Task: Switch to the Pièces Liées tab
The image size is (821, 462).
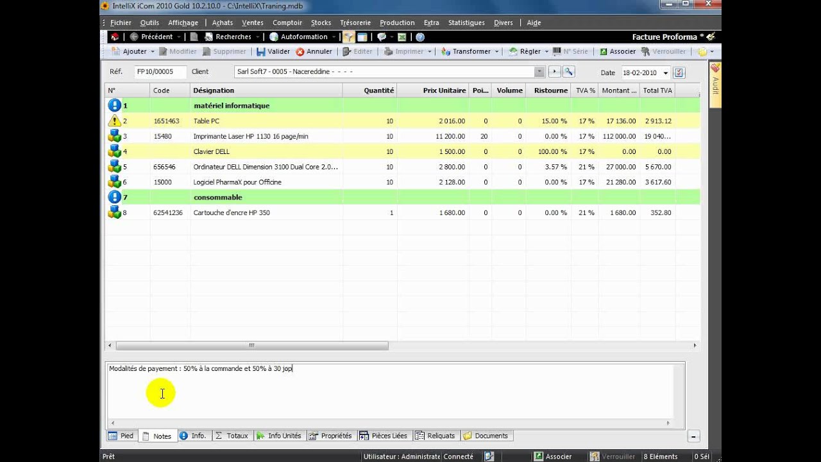Action: [384, 436]
